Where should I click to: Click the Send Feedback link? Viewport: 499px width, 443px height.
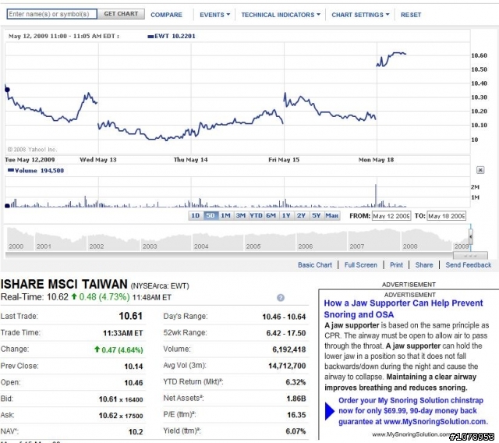click(x=468, y=264)
